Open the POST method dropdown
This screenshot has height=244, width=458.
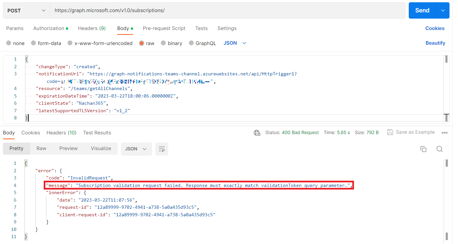26,10
